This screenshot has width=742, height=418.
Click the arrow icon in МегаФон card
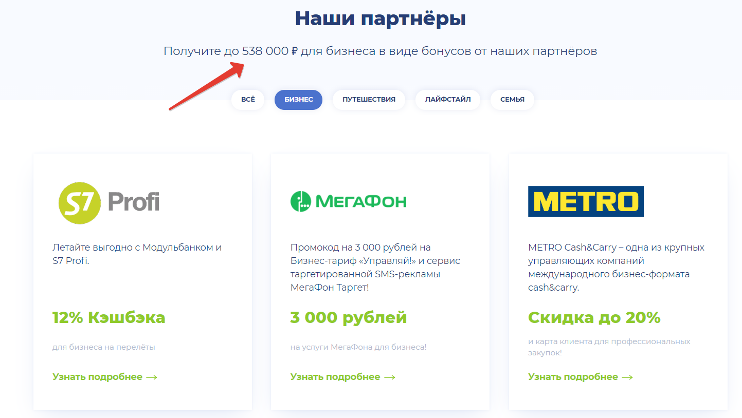click(390, 377)
